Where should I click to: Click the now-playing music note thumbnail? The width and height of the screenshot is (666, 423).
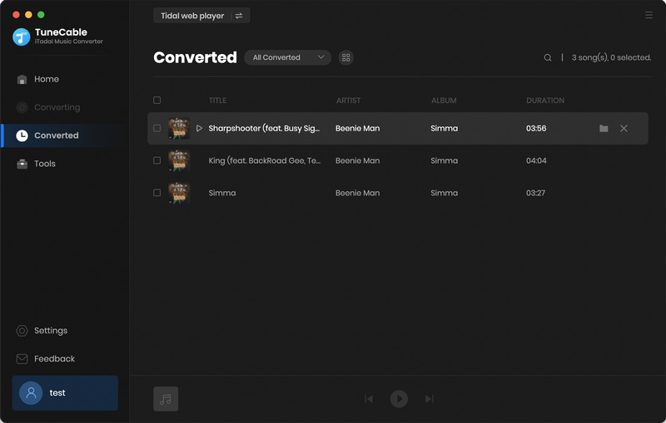click(166, 399)
